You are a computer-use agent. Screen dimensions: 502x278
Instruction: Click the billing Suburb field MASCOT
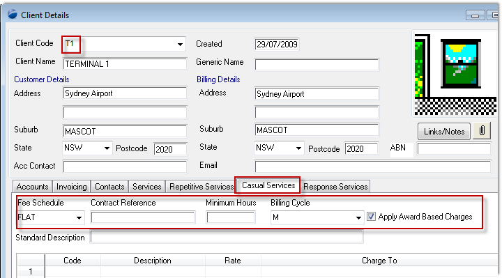pyautogui.click(x=317, y=130)
